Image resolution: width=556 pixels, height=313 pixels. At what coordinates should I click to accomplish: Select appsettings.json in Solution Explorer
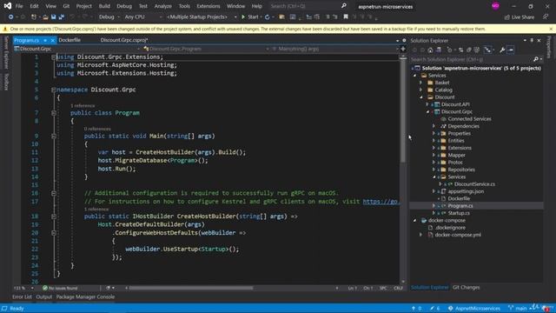coord(466,191)
